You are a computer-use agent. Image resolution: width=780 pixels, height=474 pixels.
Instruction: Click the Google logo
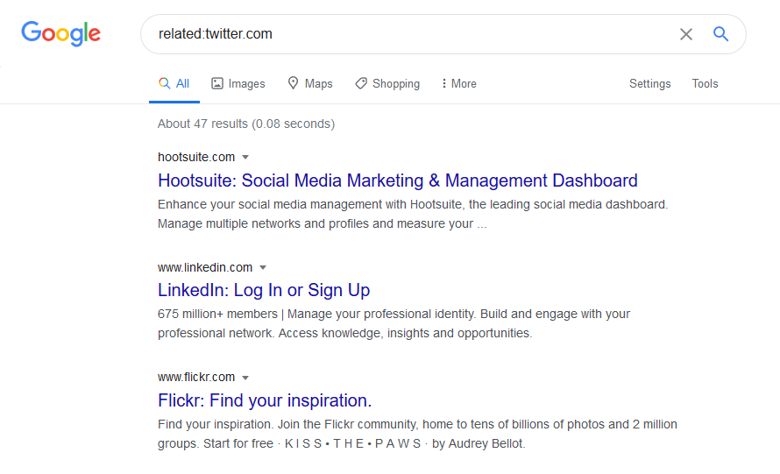click(x=60, y=34)
